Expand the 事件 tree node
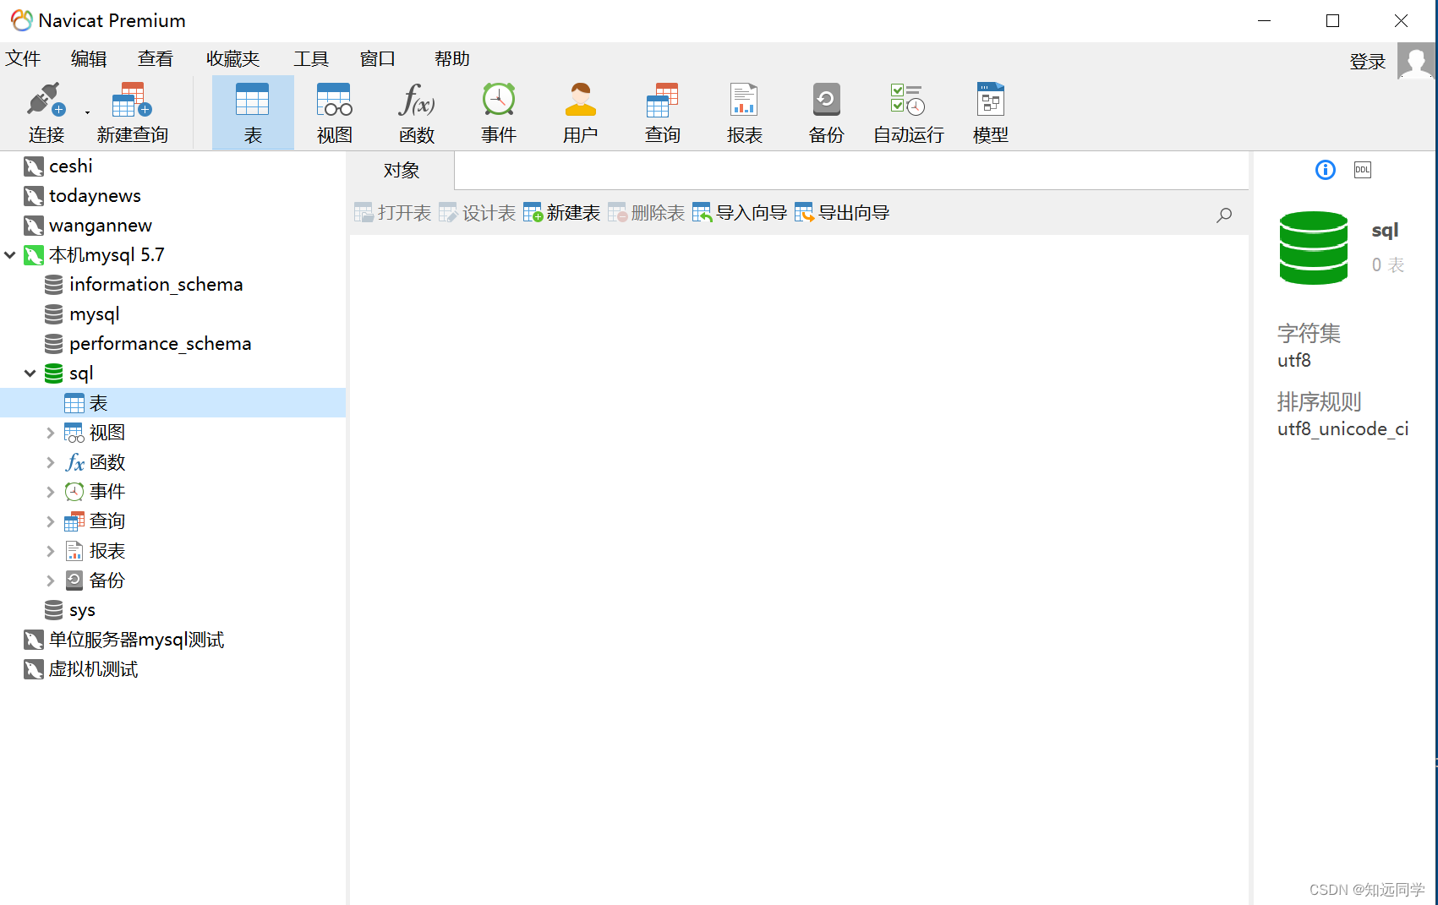The image size is (1438, 905). (x=51, y=492)
